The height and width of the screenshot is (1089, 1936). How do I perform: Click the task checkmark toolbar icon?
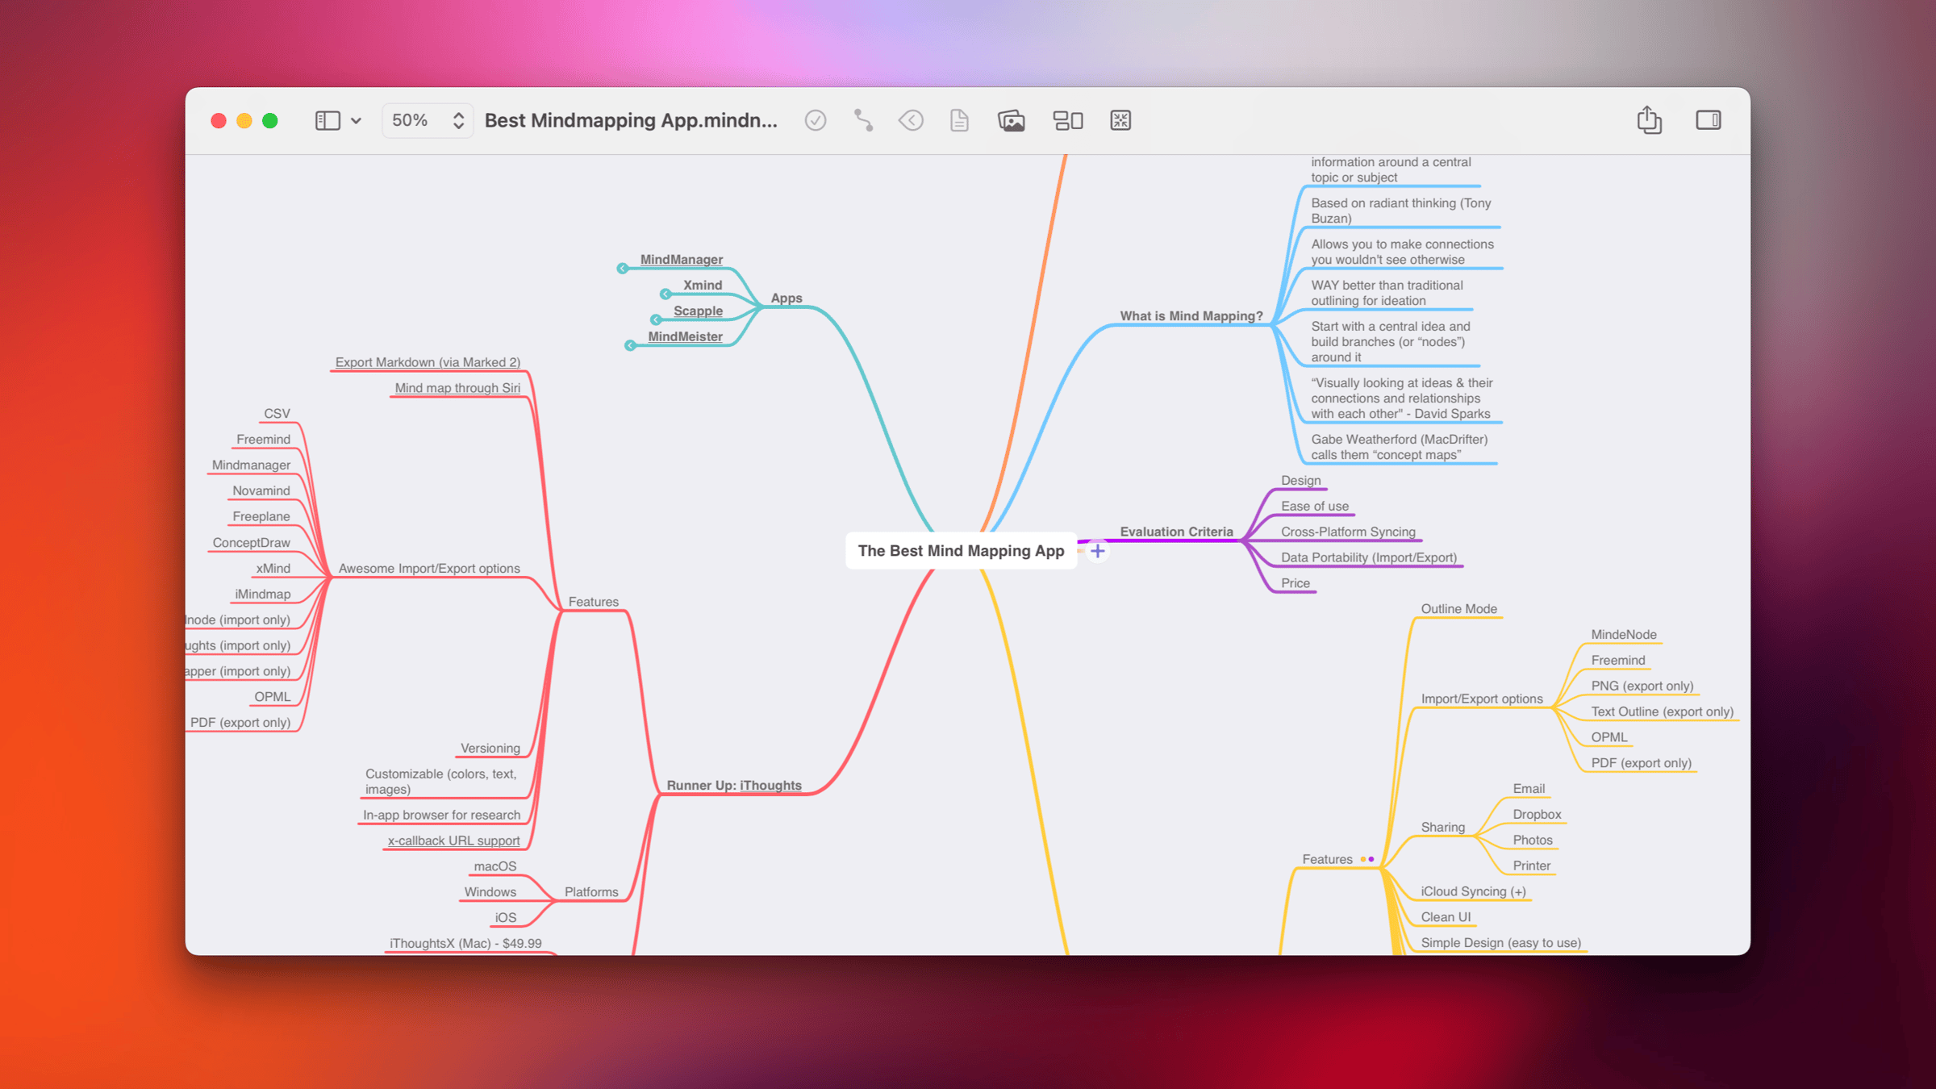pos(815,121)
